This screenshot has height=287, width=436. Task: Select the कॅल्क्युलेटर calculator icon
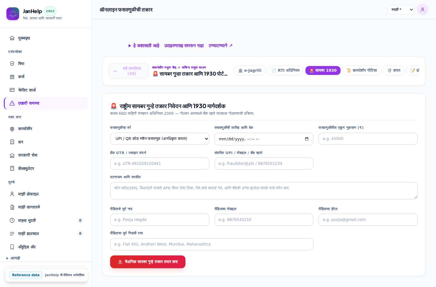click(12, 168)
